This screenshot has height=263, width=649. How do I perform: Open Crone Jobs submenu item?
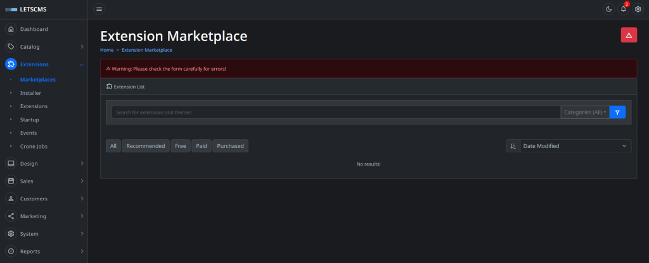pos(34,146)
